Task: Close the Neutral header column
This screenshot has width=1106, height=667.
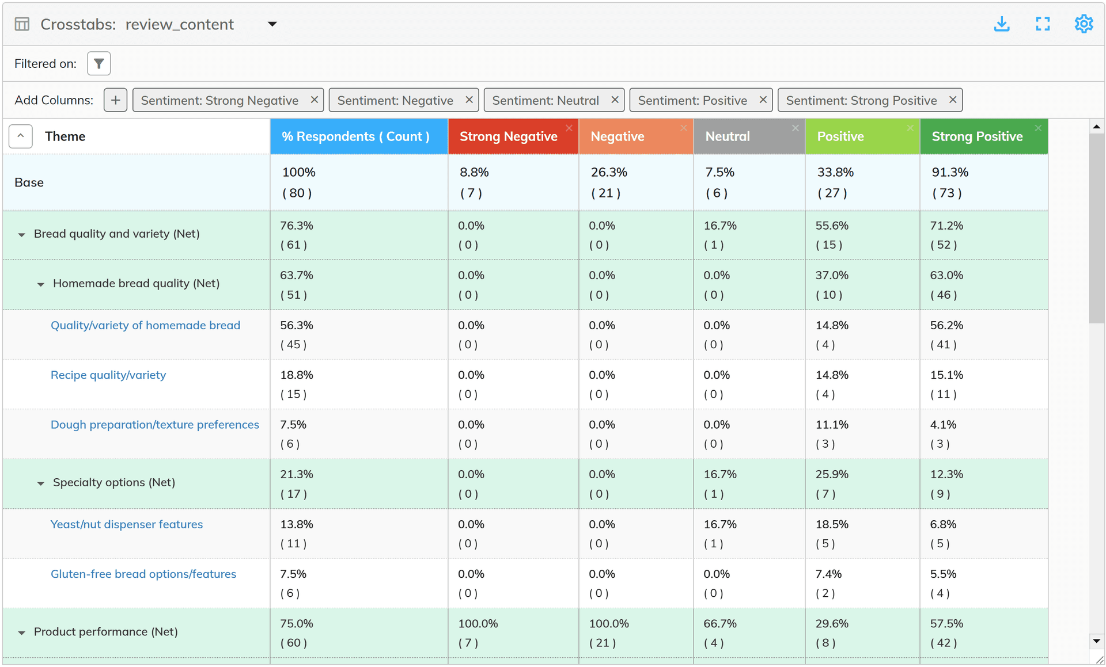Action: click(x=796, y=128)
